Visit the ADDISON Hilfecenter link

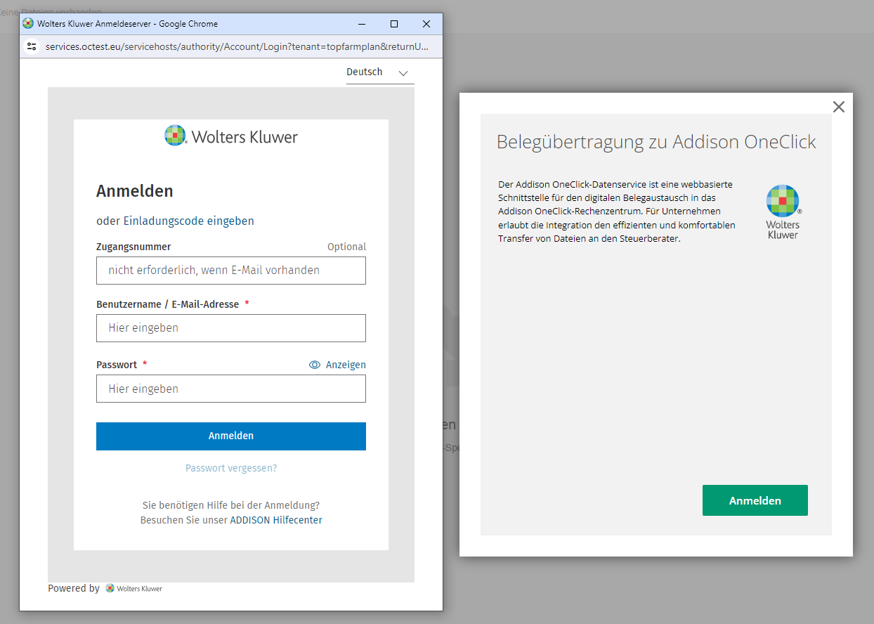click(x=276, y=520)
